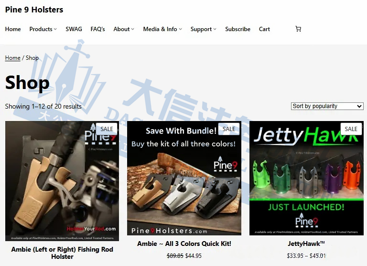Select Subscribe in the navigation bar

(237, 29)
